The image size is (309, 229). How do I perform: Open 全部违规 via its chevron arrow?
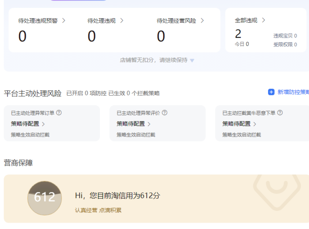(264, 20)
